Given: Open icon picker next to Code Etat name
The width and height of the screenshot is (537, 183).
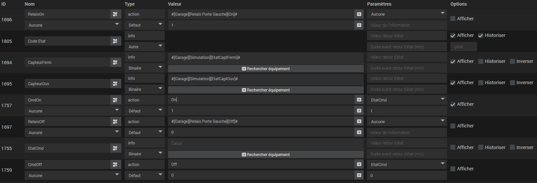Looking at the screenshot, I should coord(115,41).
